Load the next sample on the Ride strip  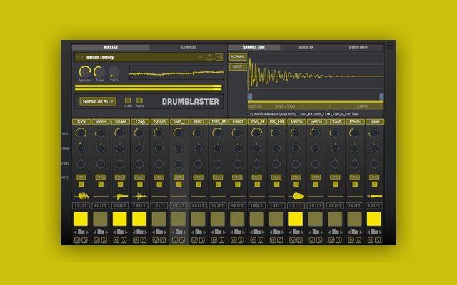click(380, 232)
